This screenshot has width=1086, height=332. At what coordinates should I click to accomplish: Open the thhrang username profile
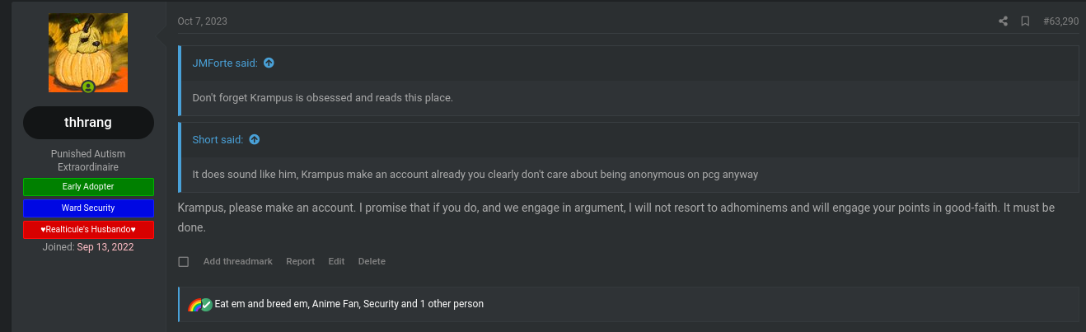pos(88,123)
